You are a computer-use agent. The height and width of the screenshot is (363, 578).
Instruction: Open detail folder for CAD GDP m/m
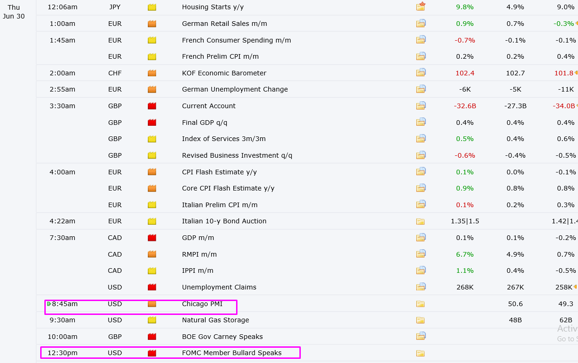coord(420,238)
